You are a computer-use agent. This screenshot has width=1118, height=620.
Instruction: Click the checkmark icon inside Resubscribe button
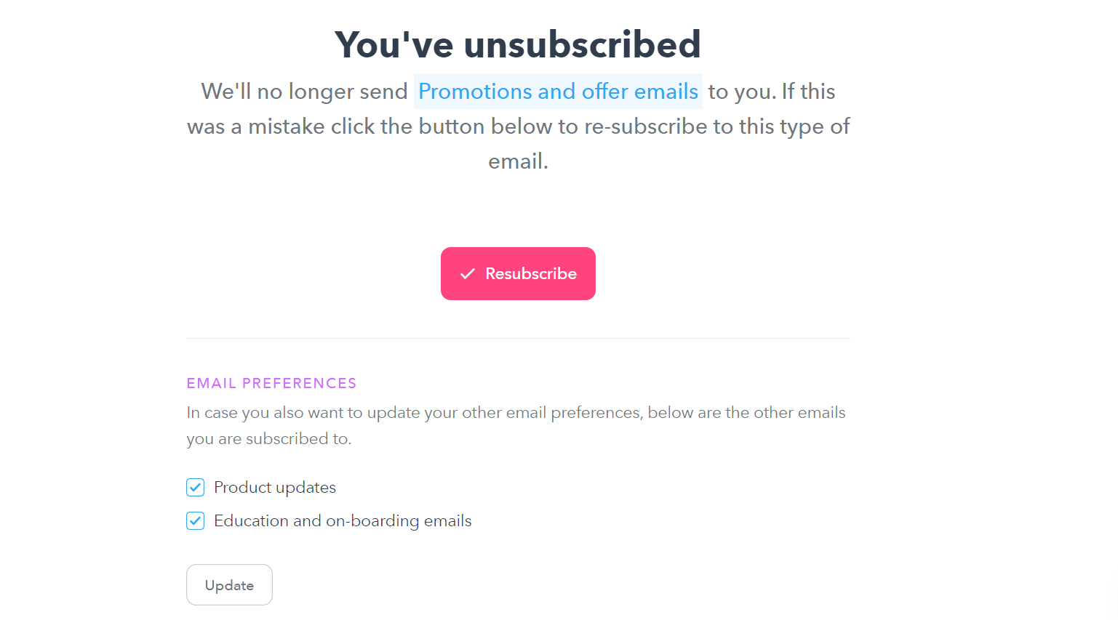click(467, 273)
